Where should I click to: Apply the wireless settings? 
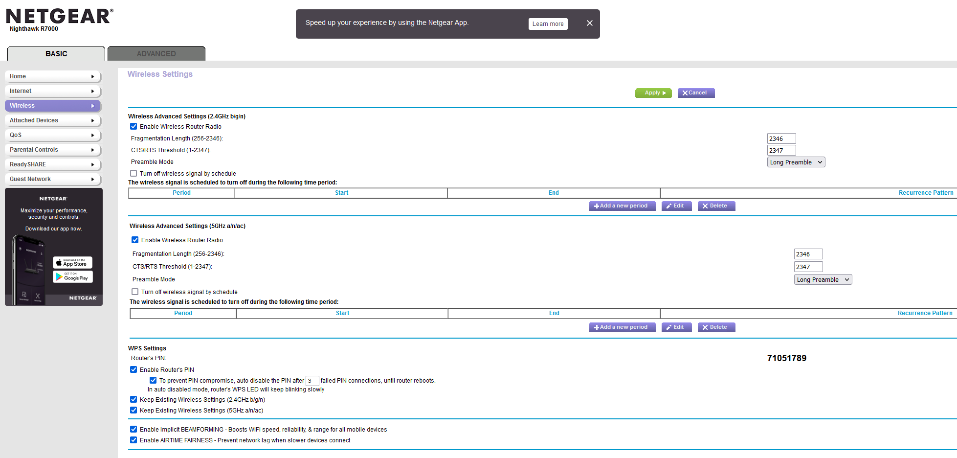[x=653, y=93]
